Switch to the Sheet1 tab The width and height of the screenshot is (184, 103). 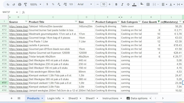tap(90, 98)
